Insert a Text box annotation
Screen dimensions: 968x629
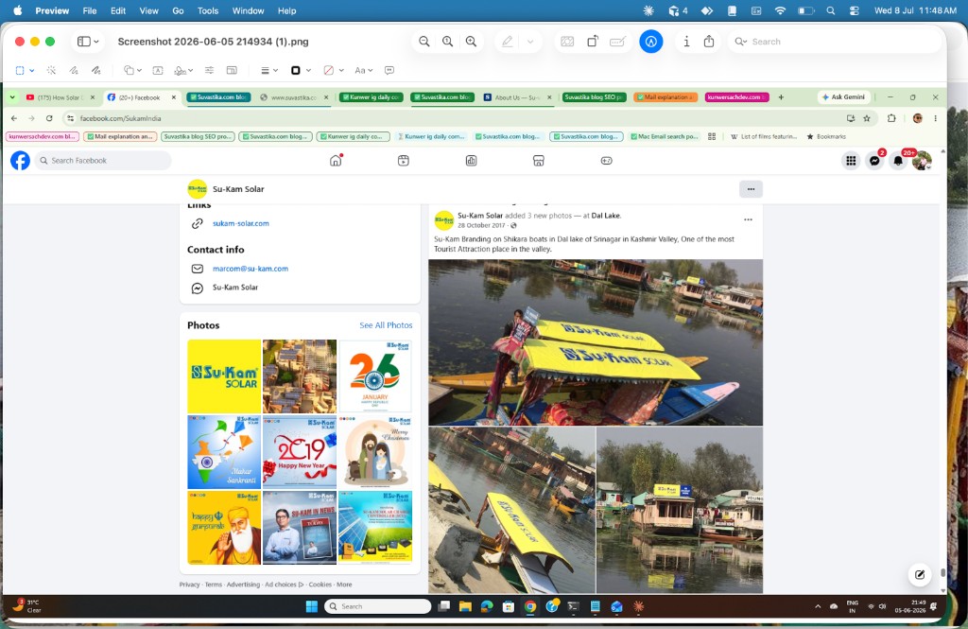pos(158,70)
